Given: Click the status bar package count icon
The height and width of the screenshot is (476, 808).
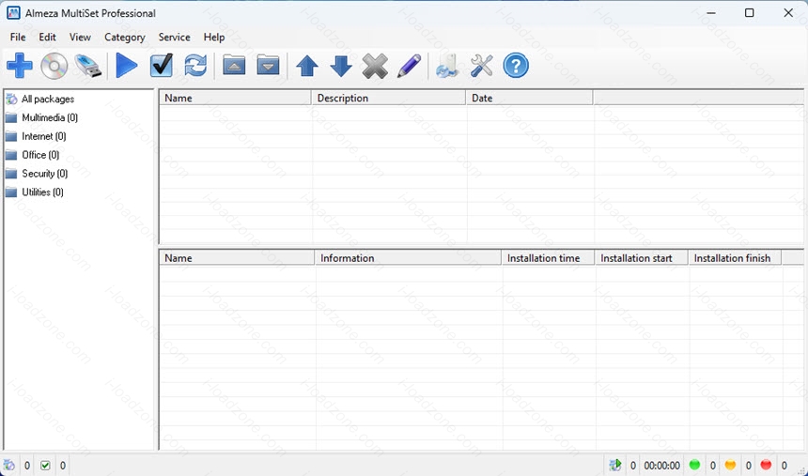Looking at the screenshot, I should [x=9, y=466].
